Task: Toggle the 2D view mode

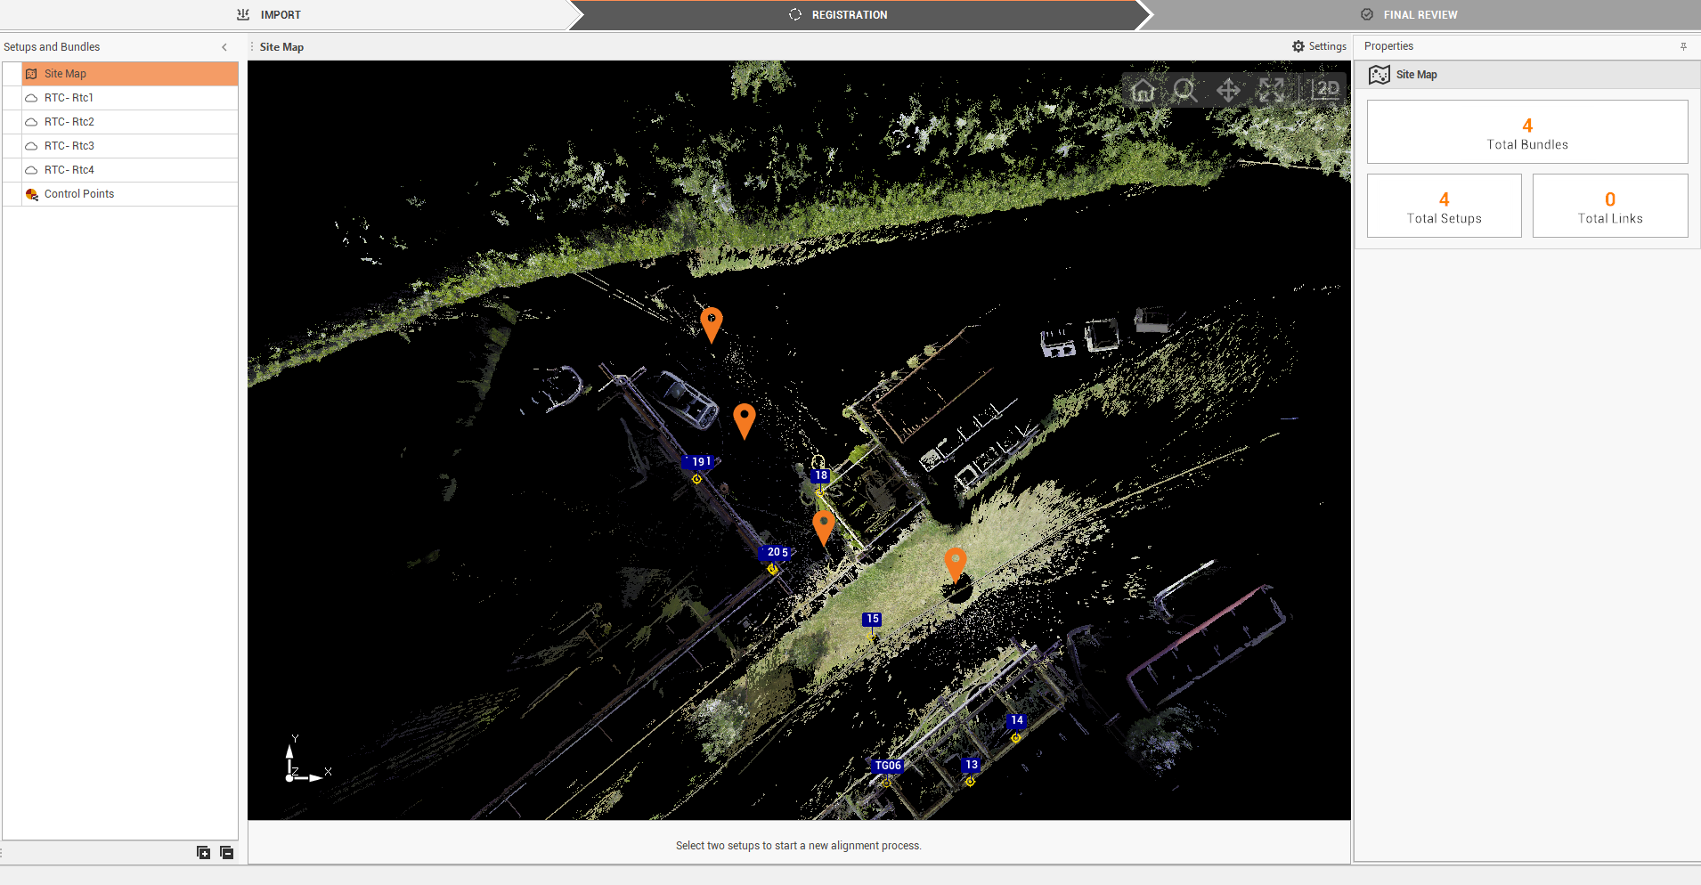Action: point(1325,90)
